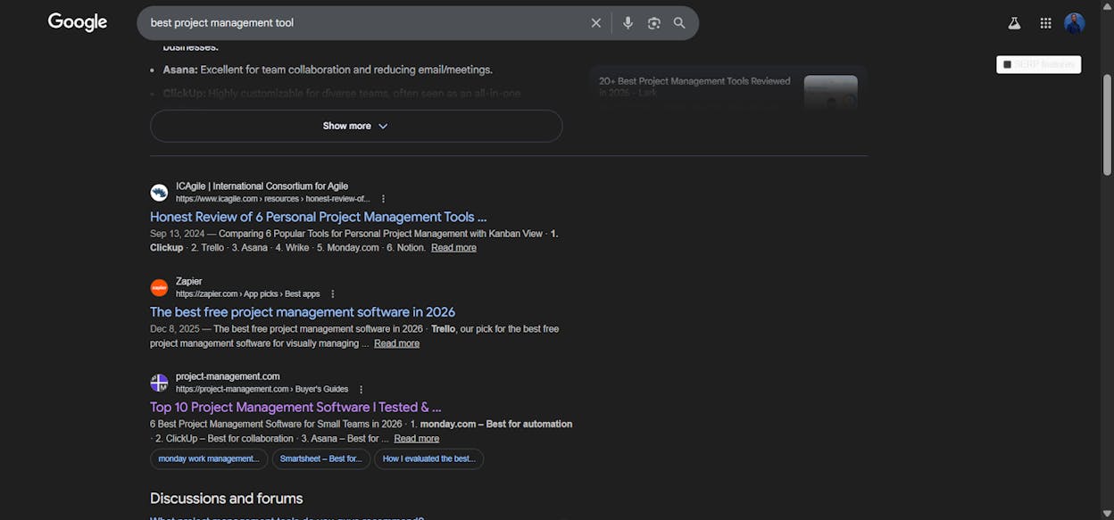Open the Lark 20+ Best Tools source card
Image resolution: width=1114 pixels, height=520 pixels.
coord(727,88)
